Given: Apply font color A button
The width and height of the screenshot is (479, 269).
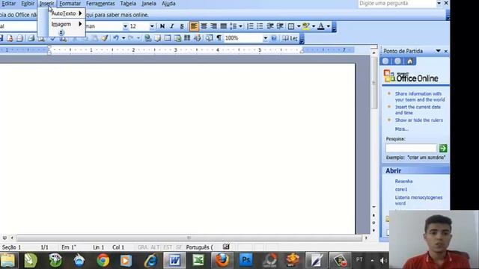Looking at the screenshot, I should pyautogui.click(x=321, y=26).
